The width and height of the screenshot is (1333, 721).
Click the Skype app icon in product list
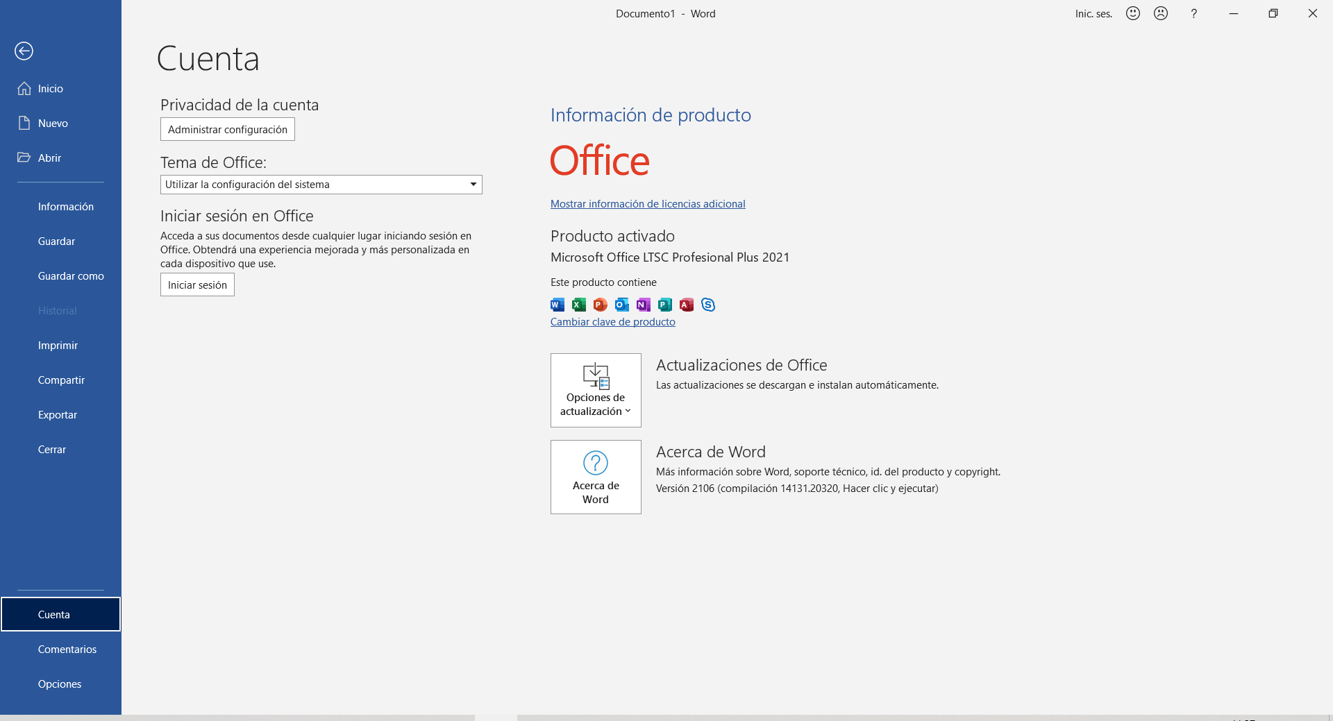click(x=708, y=304)
